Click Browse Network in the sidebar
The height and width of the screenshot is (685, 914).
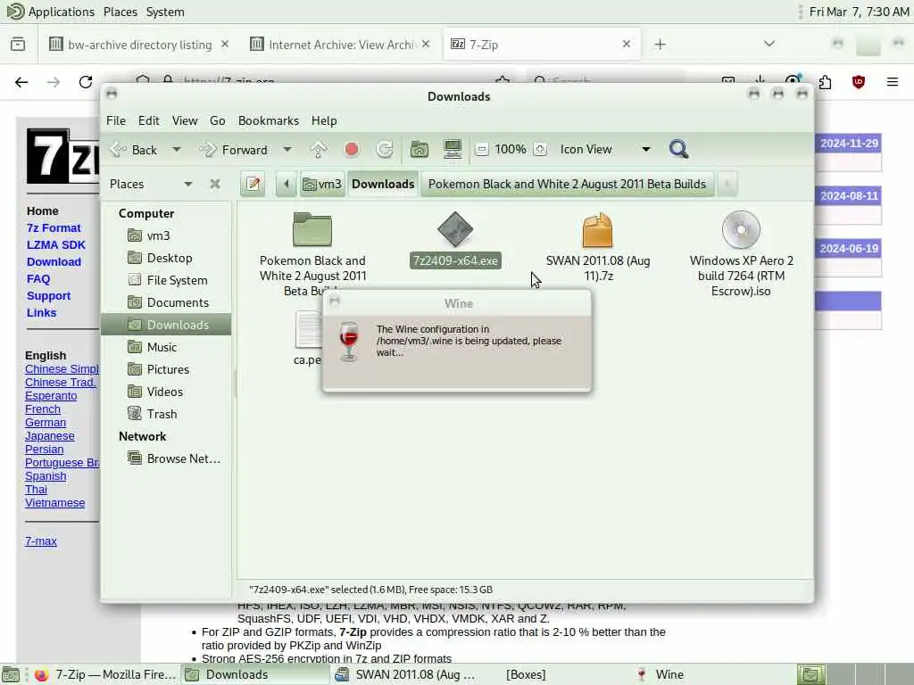[166, 459]
